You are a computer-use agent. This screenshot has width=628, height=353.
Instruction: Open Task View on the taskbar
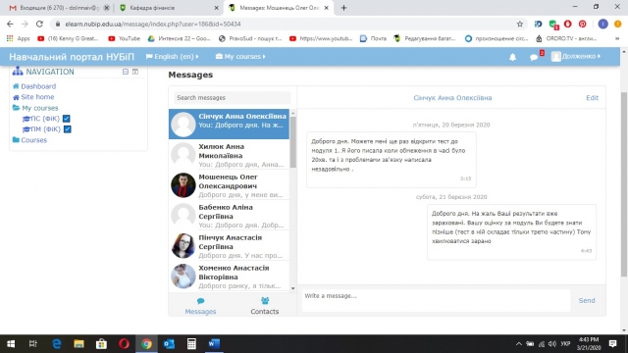tap(32, 344)
